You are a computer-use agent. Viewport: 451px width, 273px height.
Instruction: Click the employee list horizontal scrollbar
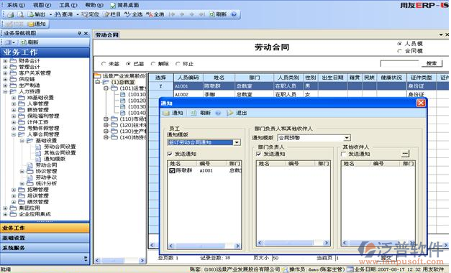click(204, 246)
